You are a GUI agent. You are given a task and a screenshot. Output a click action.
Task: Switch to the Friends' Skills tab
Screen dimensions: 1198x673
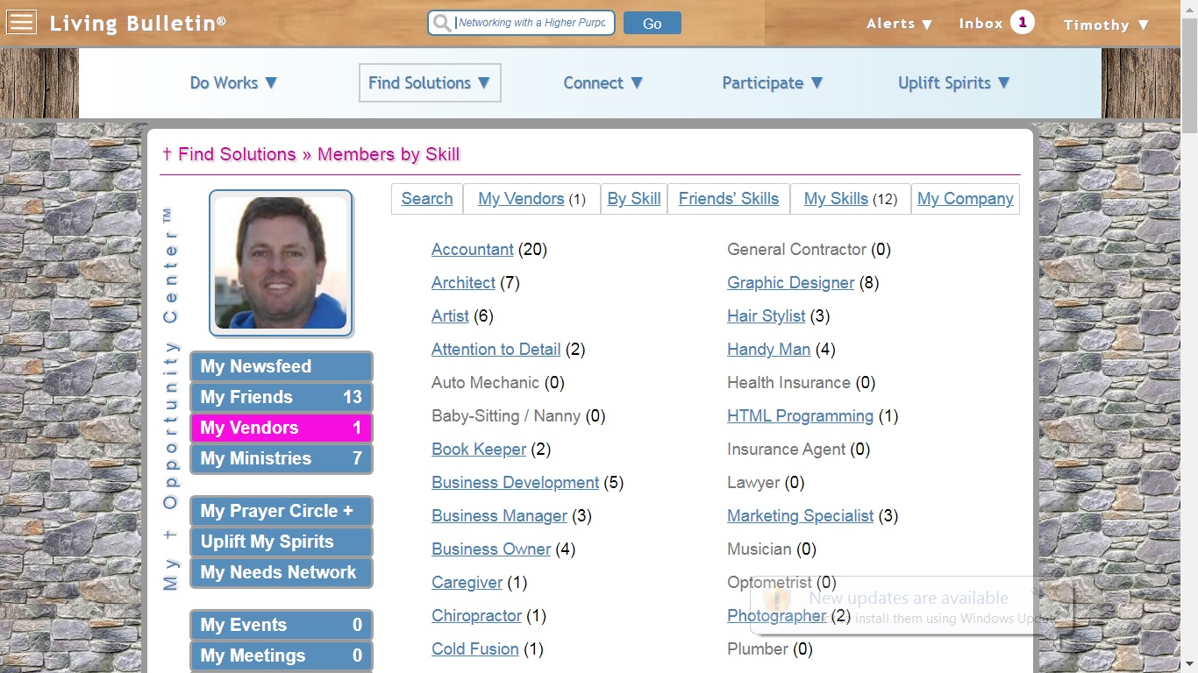(x=729, y=199)
